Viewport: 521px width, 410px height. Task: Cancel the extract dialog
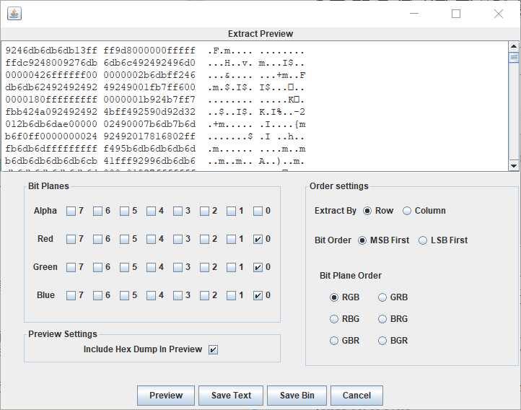[356, 396]
